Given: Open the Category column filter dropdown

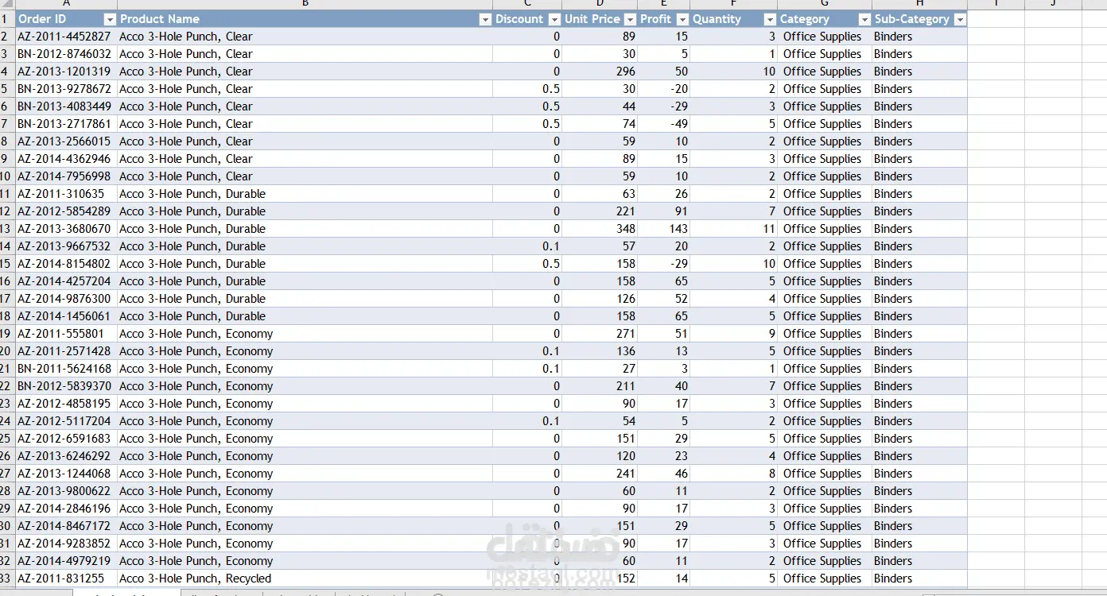Looking at the screenshot, I should [864, 19].
